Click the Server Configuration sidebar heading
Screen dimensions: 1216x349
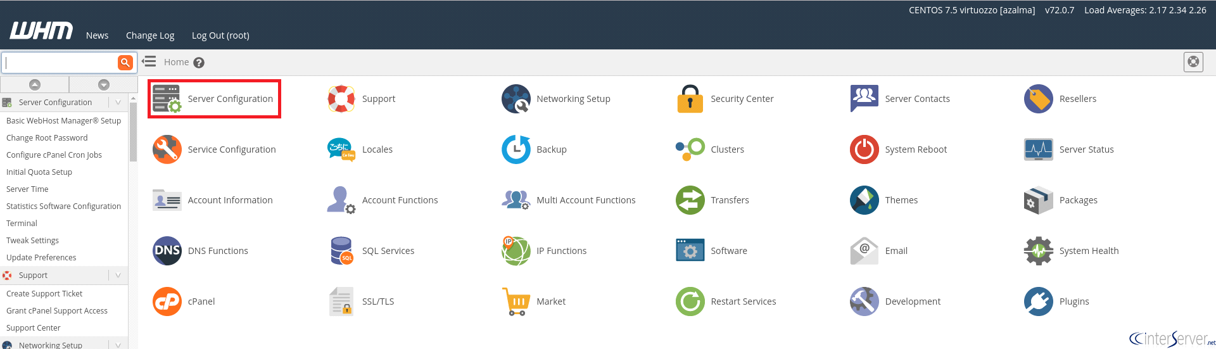tap(55, 102)
